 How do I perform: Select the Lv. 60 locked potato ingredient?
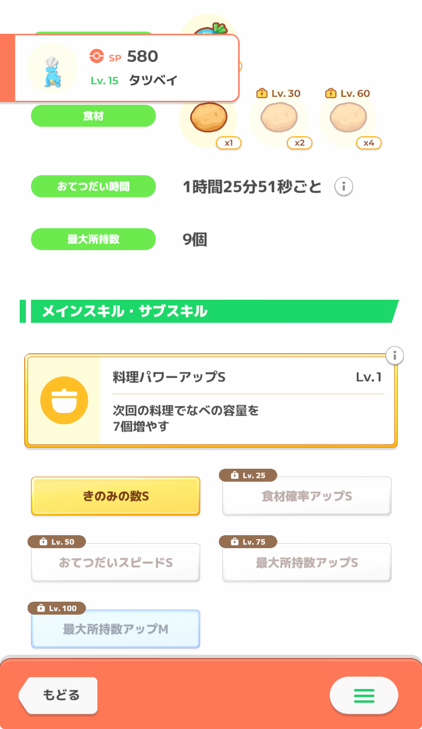click(x=348, y=118)
